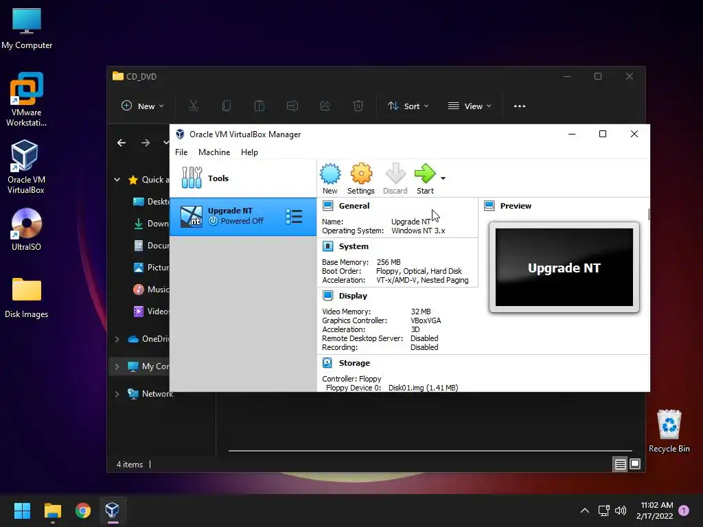This screenshot has height=527, width=703.
Task: Click the Copy icon in Explorer toolbar
Action: 227,106
